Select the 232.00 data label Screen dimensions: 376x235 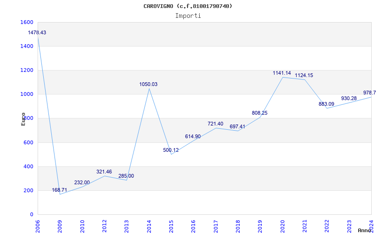click(x=82, y=183)
